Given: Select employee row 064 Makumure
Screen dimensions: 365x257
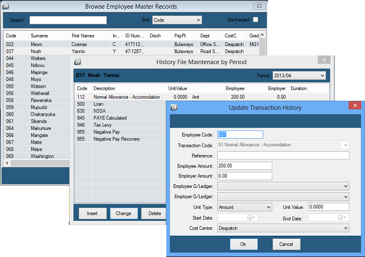Looking at the screenshot, I should pos(37,128).
